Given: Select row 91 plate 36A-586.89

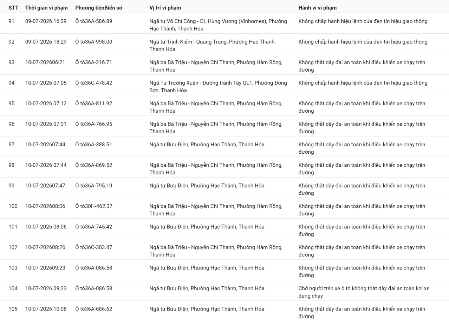Looking at the screenshot, I should point(97,21).
